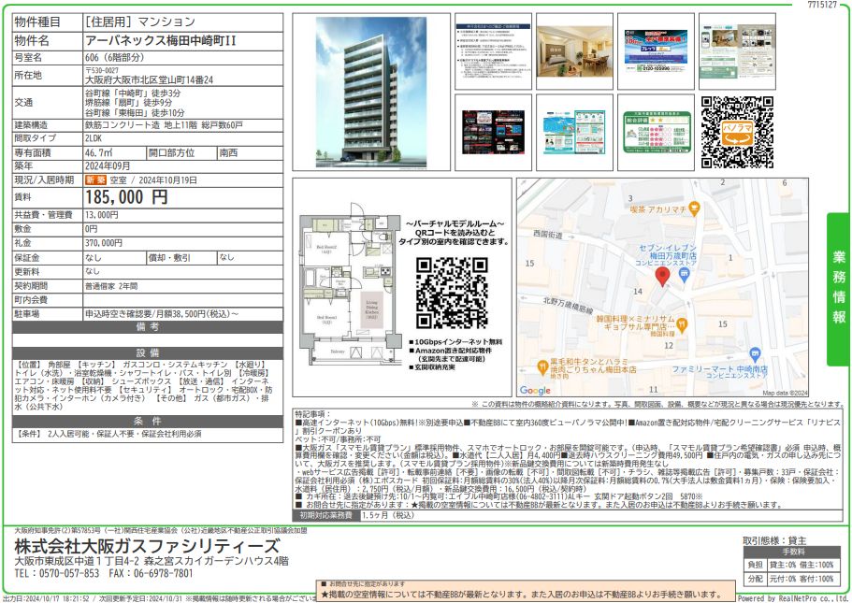Click the 設備 section header
This screenshot has height=603, width=852.
pyautogui.click(x=147, y=353)
